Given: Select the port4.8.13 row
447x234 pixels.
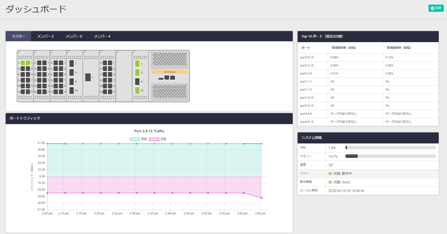Looking at the screenshot, I should tap(368, 122).
